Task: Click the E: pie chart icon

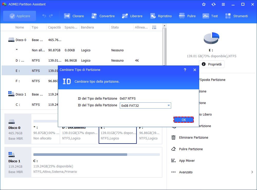Action: click(x=211, y=38)
